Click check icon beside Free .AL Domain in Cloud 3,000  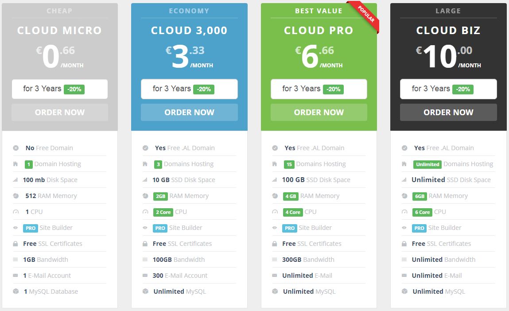click(145, 148)
